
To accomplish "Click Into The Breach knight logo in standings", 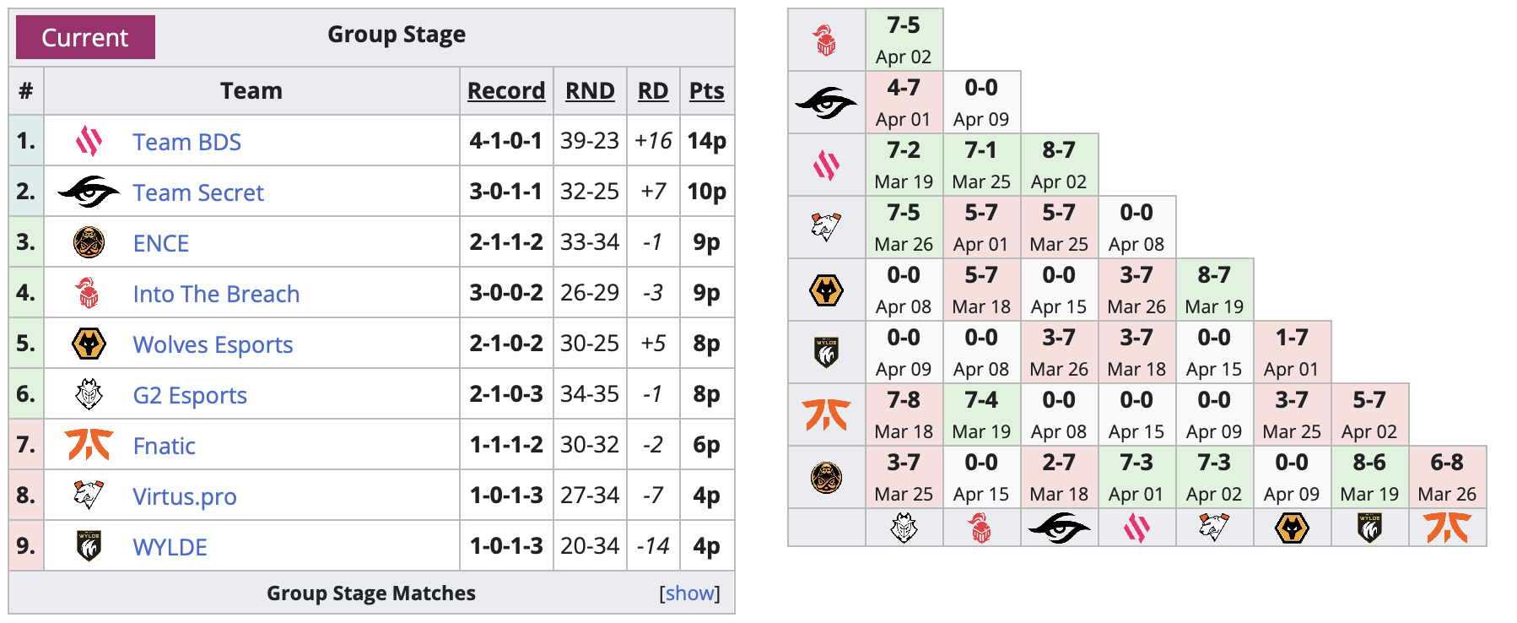I will (88, 293).
